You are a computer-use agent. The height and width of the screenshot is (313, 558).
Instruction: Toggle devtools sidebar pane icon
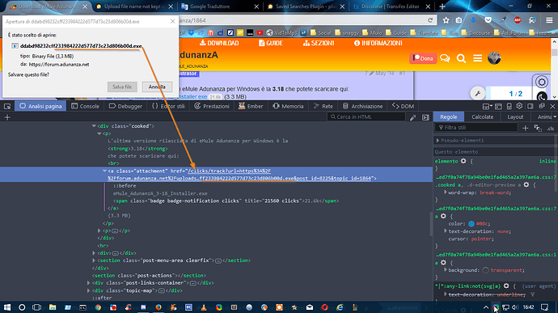point(531,106)
